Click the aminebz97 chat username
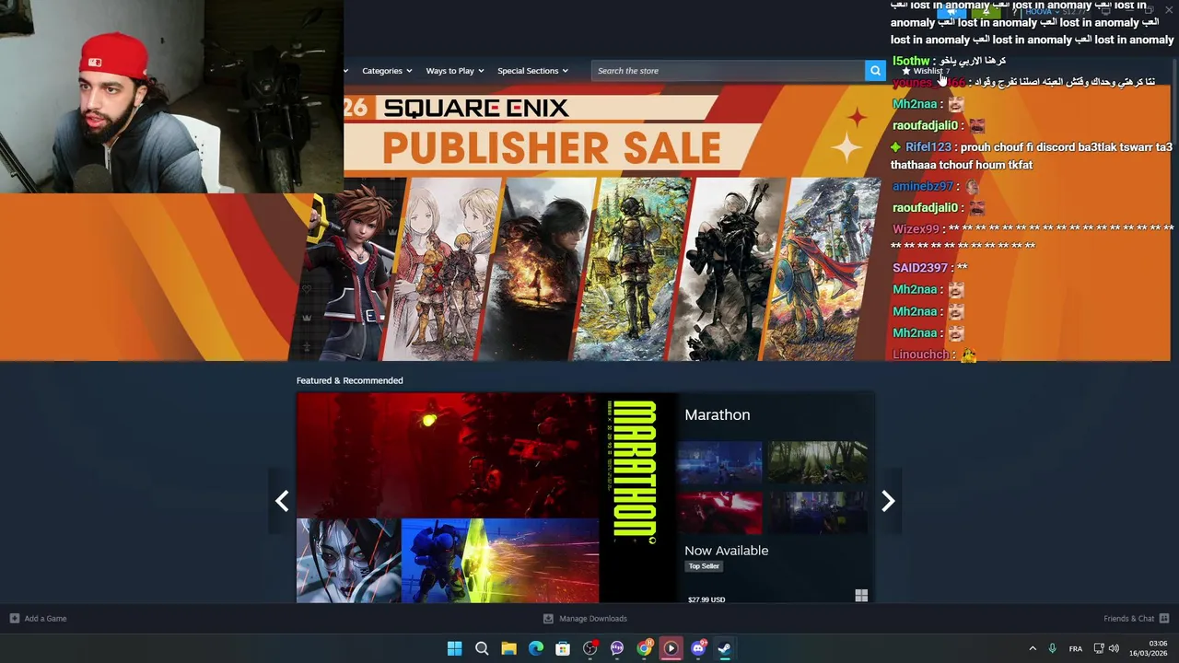This screenshot has width=1179, height=663. click(922, 186)
